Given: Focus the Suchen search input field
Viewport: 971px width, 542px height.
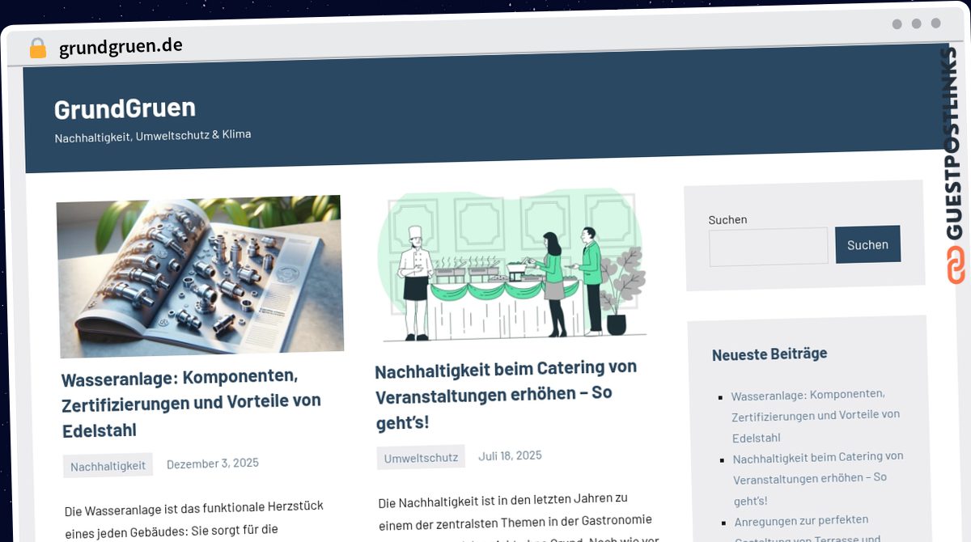Looking at the screenshot, I should [769, 247].
